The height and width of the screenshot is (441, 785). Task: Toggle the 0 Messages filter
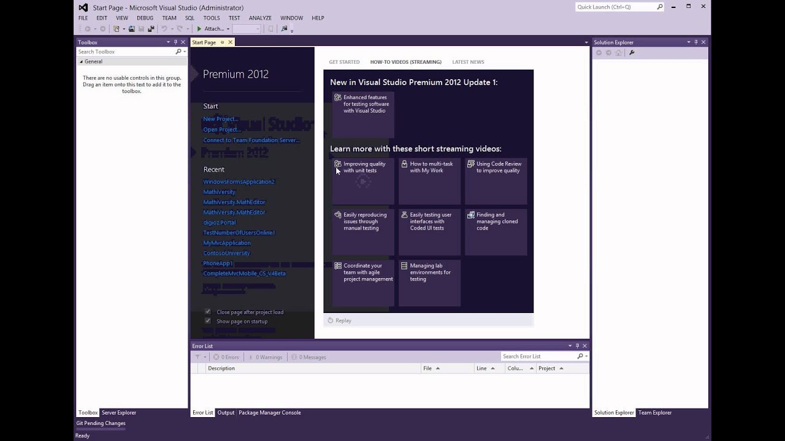point(309,357)
